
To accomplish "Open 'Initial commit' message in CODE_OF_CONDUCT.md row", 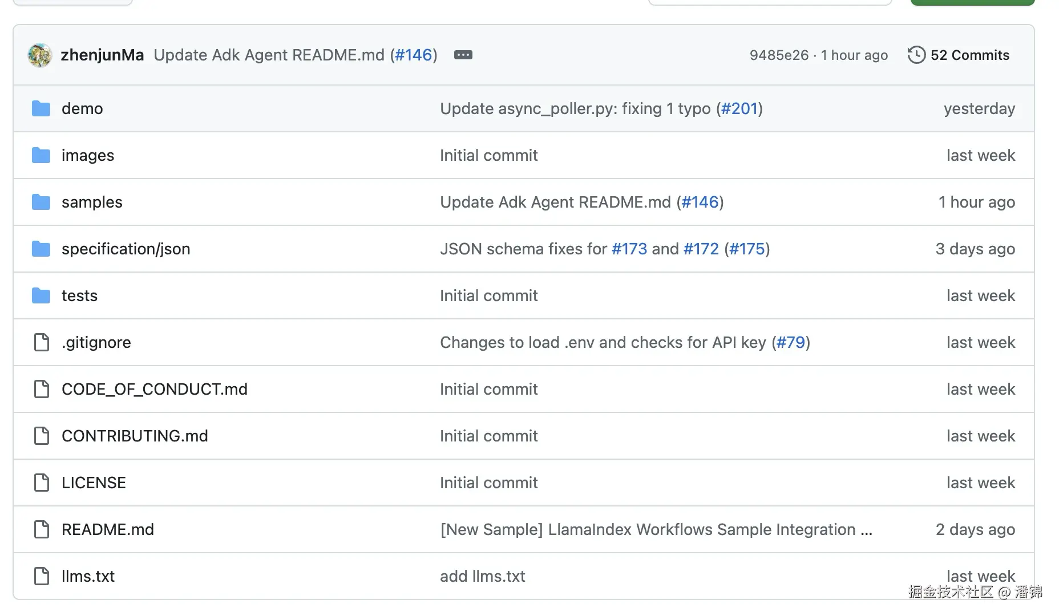I will point(488,389).
